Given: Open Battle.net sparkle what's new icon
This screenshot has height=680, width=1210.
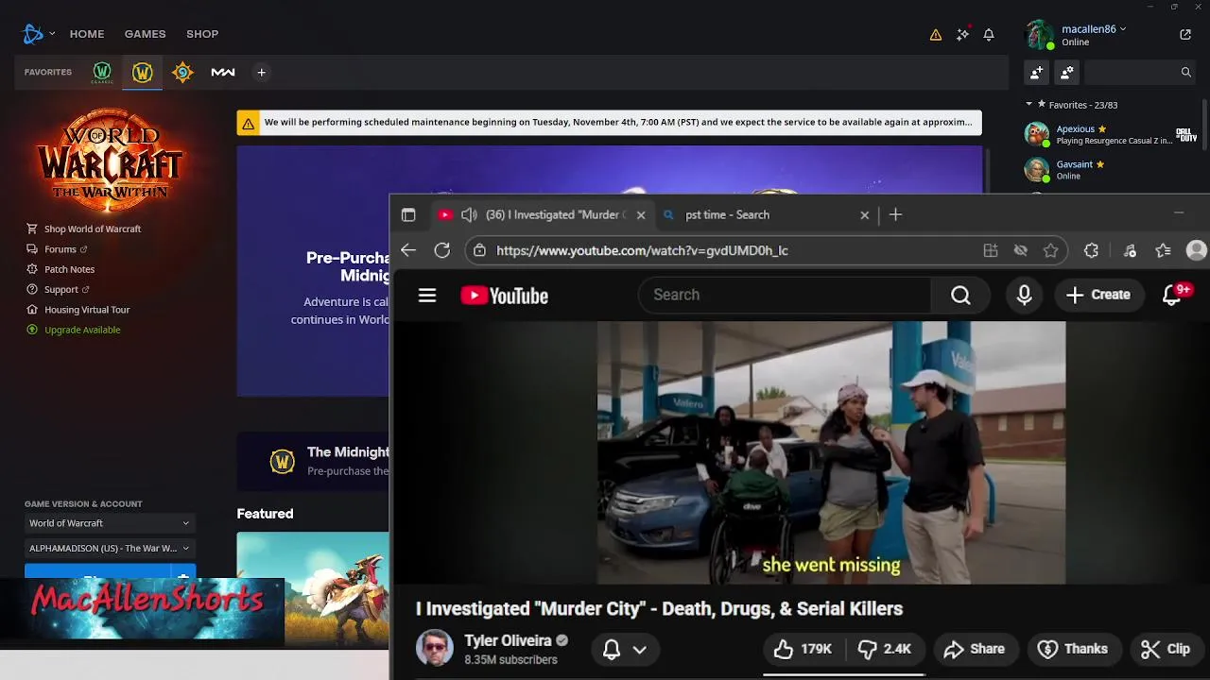Looking at the screenshot, I should point(962,34).
